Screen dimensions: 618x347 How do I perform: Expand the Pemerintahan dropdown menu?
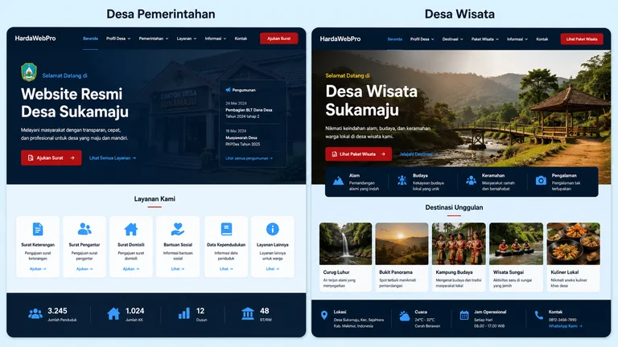point(154,39)
